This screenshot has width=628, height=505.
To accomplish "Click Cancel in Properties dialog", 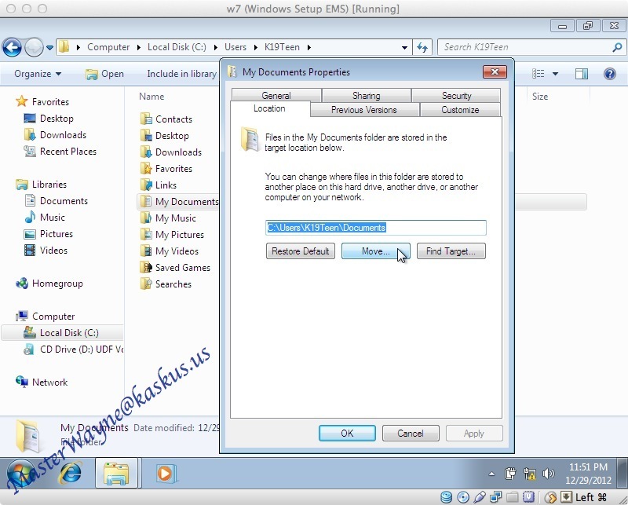I will 411,434.
